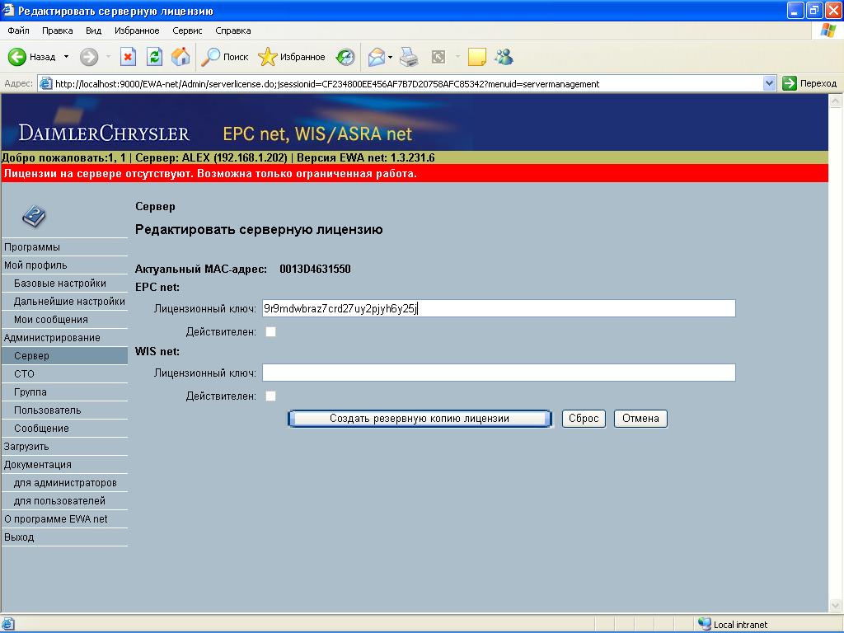
Task: Click the Stop loading icon
Action: pos(128,57)
